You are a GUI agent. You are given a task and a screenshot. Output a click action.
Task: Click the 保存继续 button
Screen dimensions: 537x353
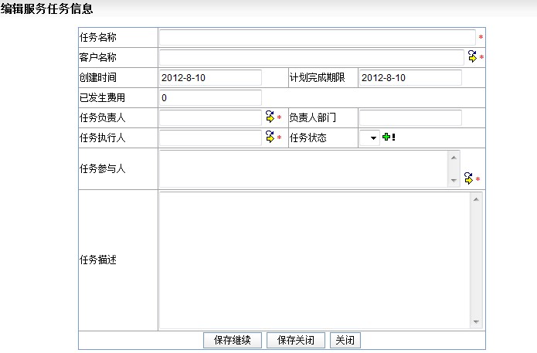click(x=233, y=341)
